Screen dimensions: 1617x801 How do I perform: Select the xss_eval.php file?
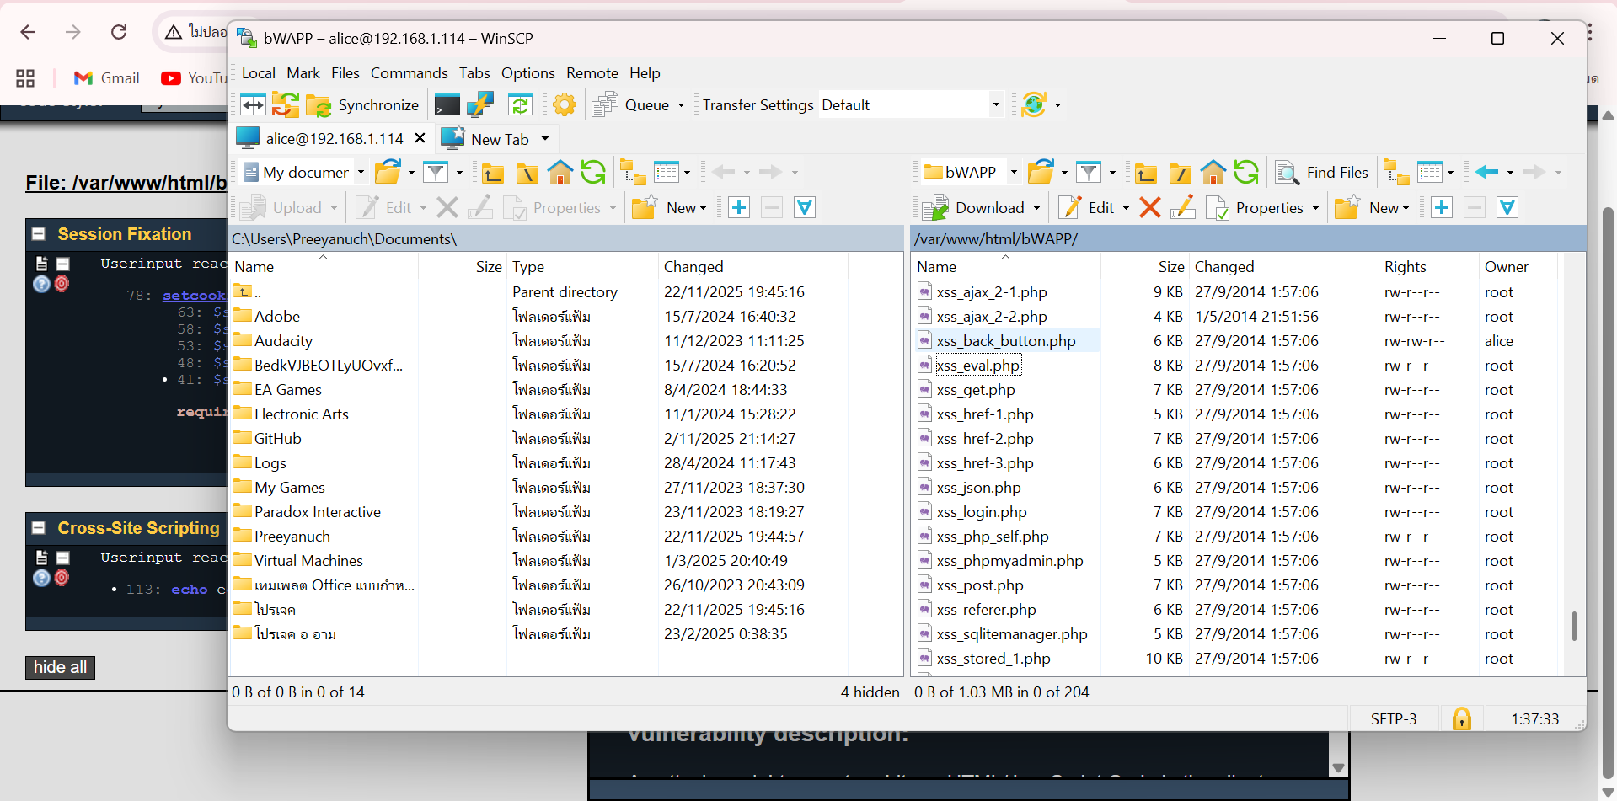977,366
